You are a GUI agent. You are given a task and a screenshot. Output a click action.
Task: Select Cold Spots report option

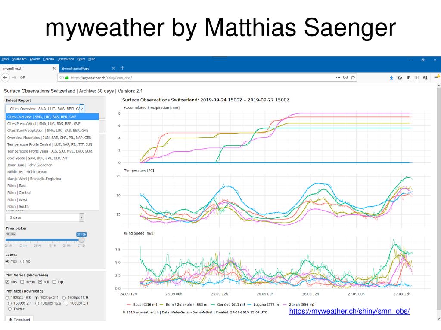pos(52,158)
